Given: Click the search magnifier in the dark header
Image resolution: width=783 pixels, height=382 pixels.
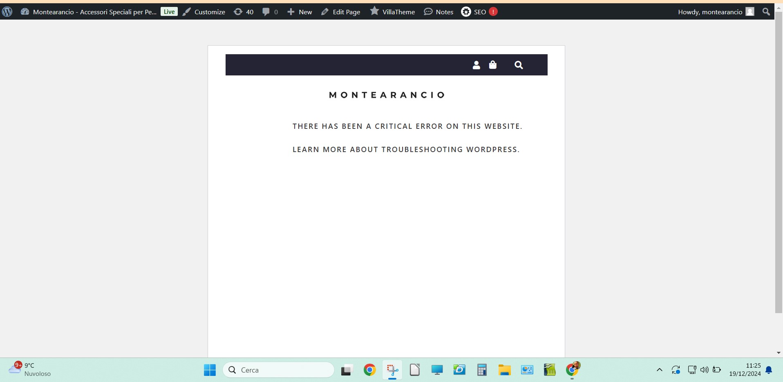Looking at the screenshot, I should 519,65.
